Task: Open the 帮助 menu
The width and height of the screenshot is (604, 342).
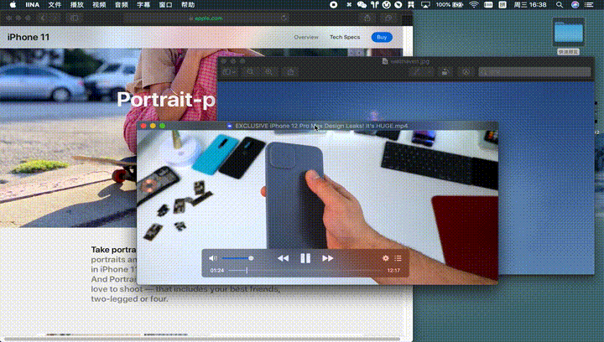Action: 188,5
